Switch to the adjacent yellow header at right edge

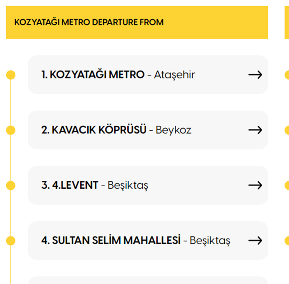click(287, 22)
